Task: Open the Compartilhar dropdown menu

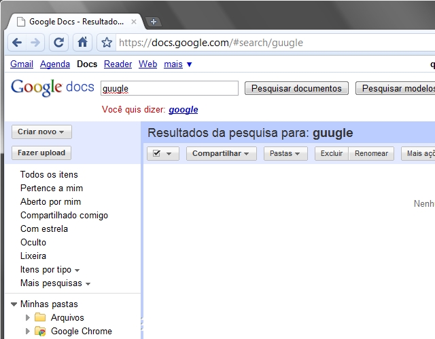Action: (221, 154)
